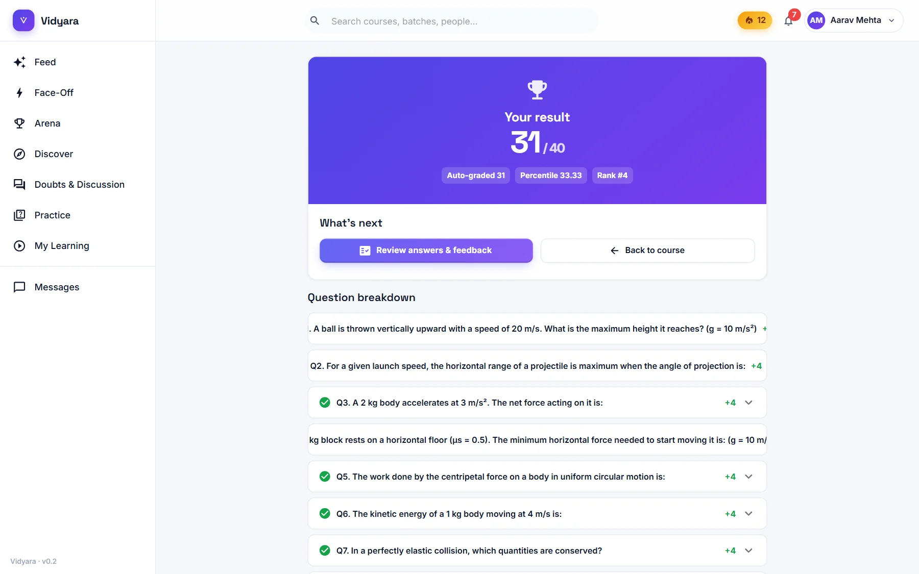919x574 pixels.
Task: Expand Q7 elastic collision question chevron
Action: click(748, 551)
